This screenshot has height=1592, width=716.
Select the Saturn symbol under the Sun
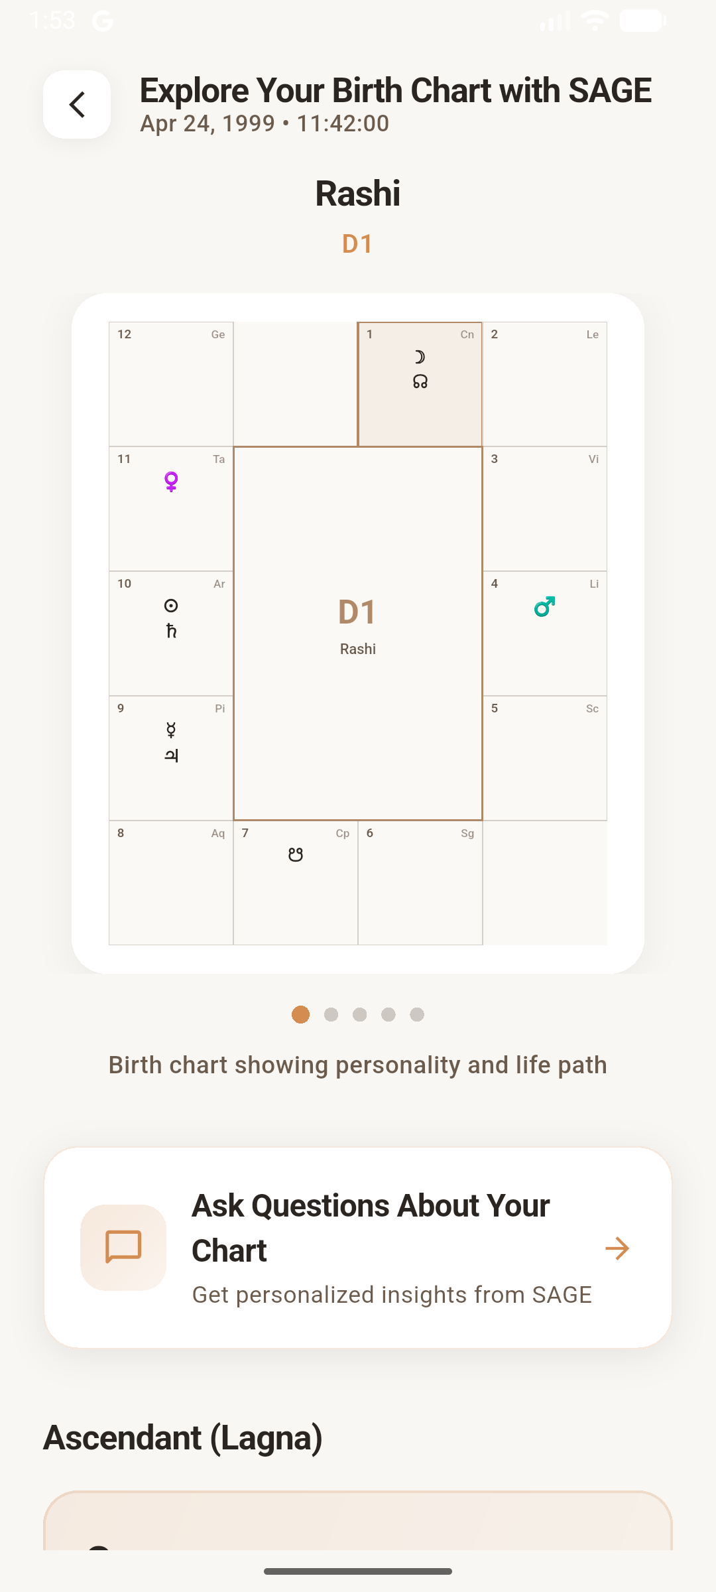170,631
